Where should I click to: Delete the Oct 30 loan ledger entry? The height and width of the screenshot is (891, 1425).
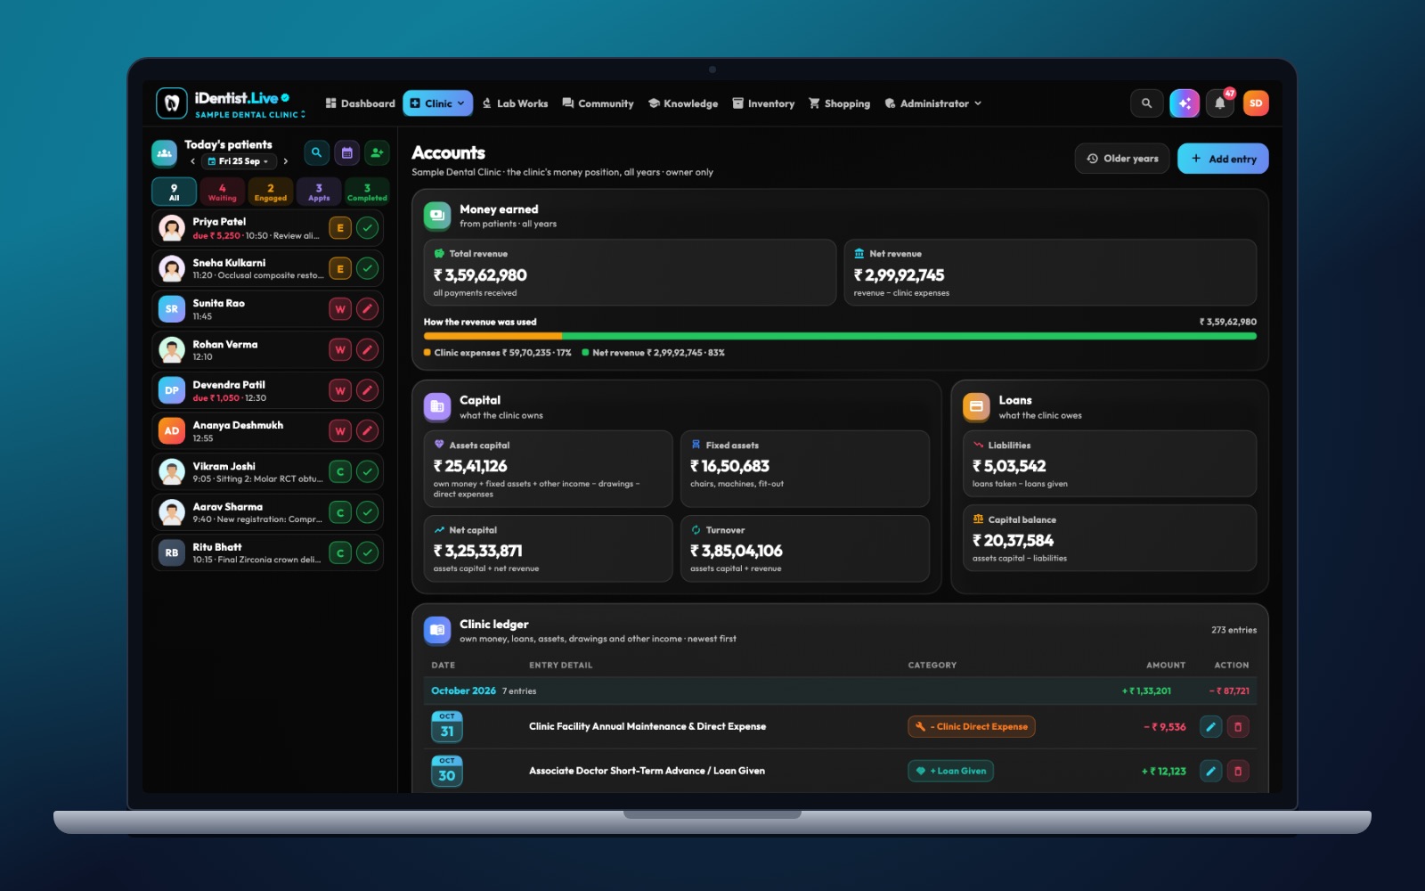[x=1238, y=772]
